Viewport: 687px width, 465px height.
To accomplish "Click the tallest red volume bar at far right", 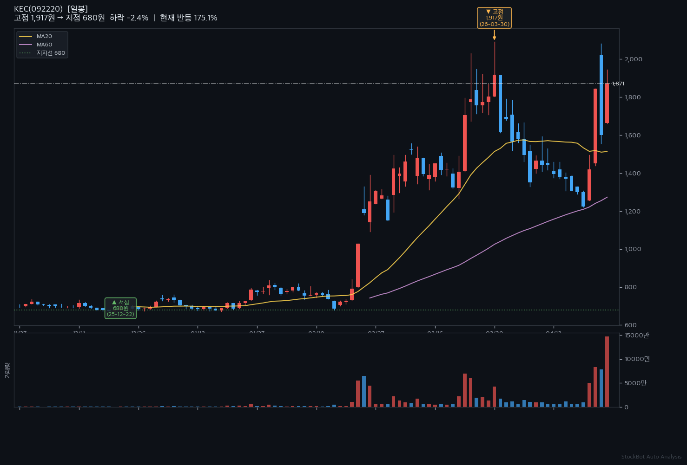I will [x=607, y=372].
